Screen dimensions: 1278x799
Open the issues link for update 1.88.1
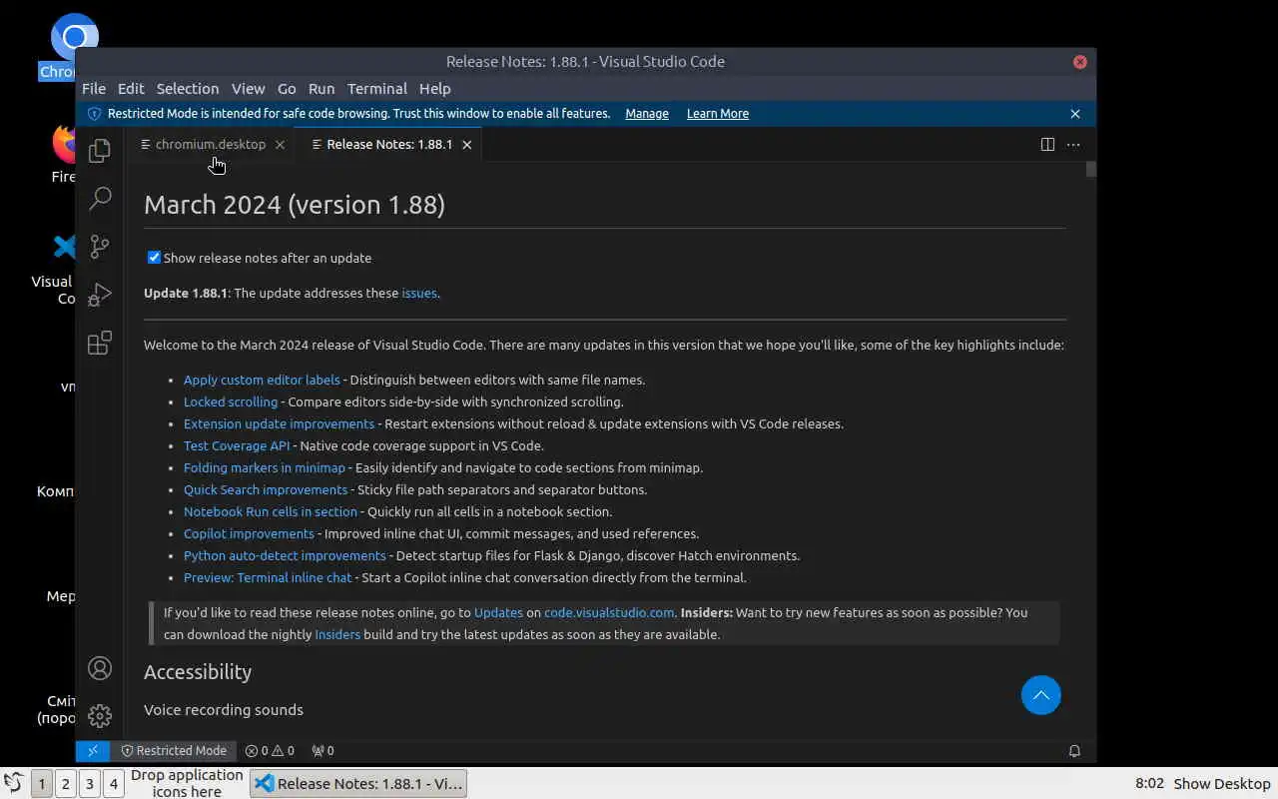419,293
